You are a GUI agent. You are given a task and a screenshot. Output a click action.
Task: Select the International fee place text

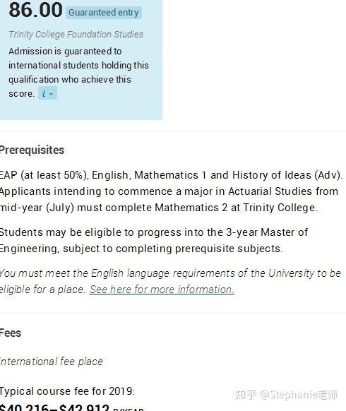[x=52, y=362]
